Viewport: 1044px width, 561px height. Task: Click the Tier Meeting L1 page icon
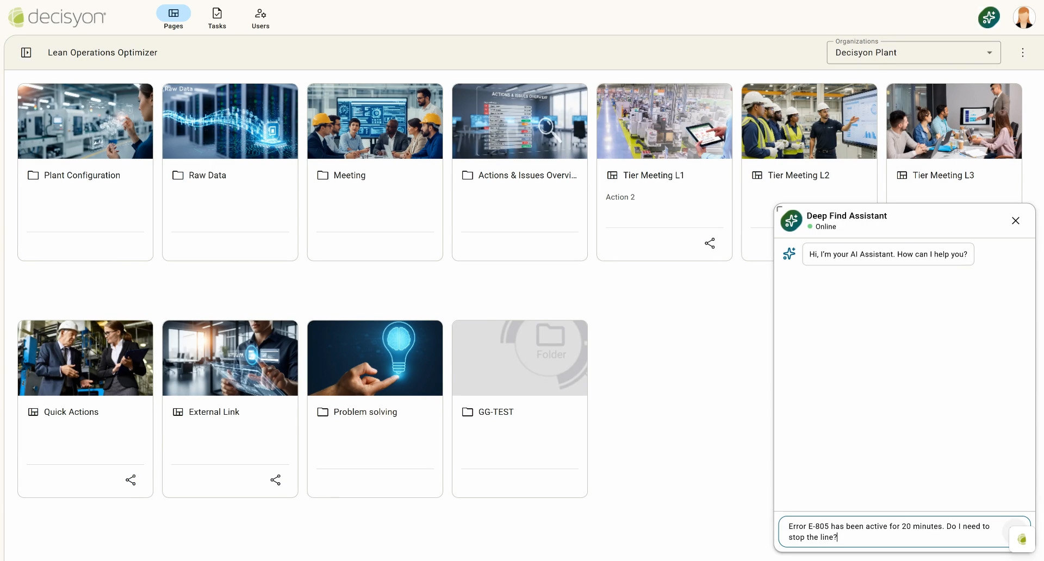coord(612,175)
